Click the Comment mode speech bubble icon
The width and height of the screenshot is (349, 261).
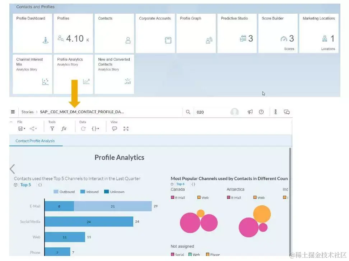tap(115, 129)
